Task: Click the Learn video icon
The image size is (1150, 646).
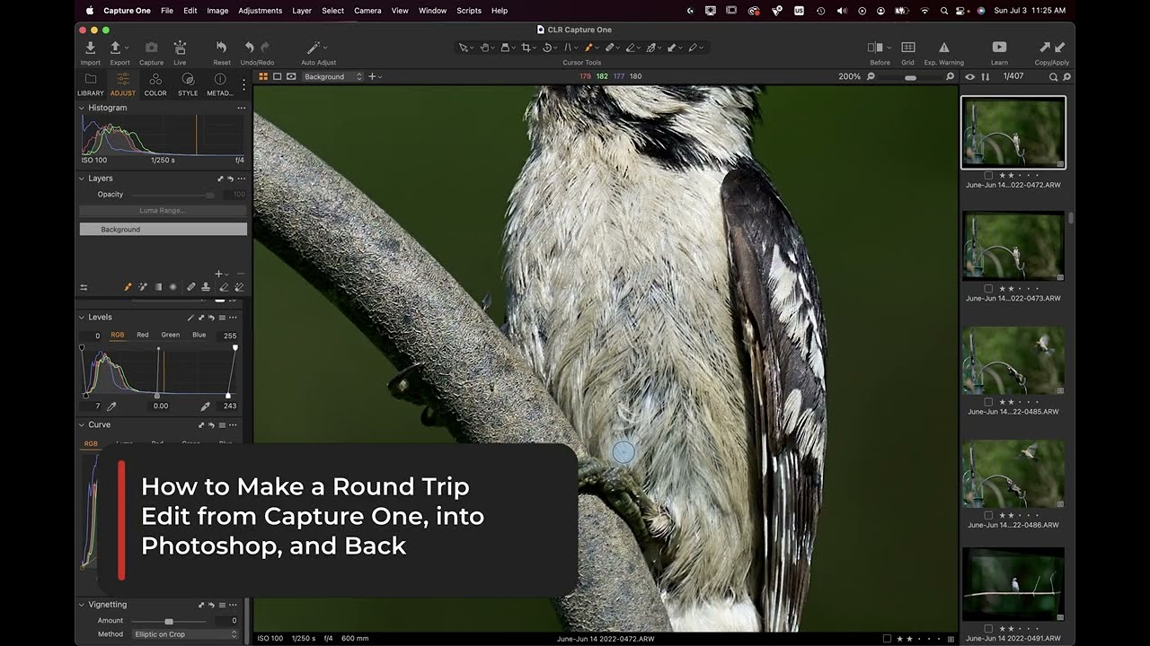Action: click(x=999, y=48)
